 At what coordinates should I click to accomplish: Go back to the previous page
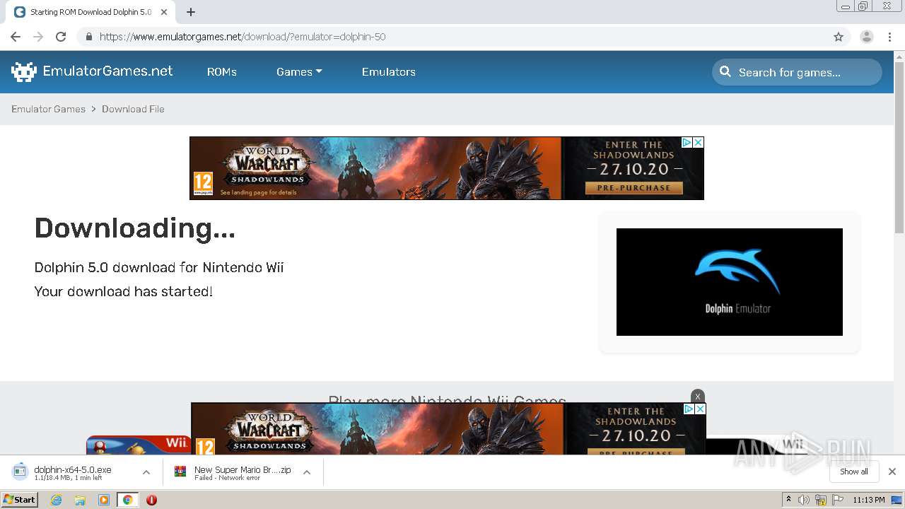[16, 37]
